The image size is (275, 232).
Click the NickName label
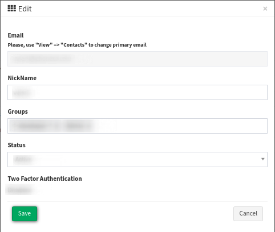pos(22,78)
